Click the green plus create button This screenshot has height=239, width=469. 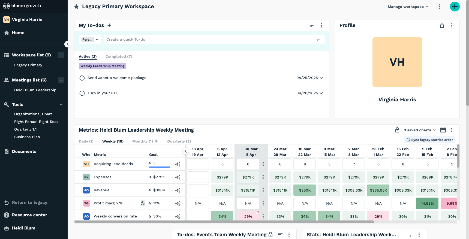pos(455,7)
